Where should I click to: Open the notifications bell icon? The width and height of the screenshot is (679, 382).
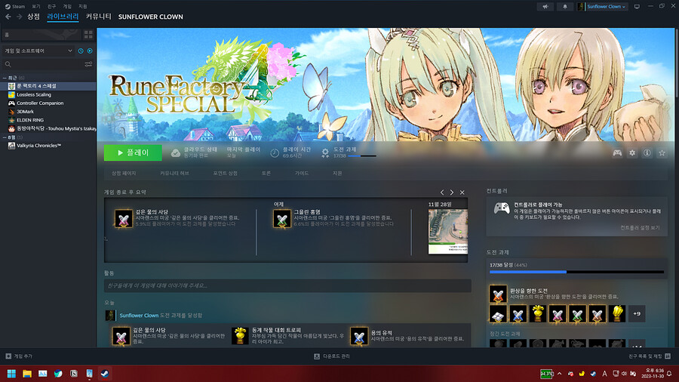click(x=564, y=6)
